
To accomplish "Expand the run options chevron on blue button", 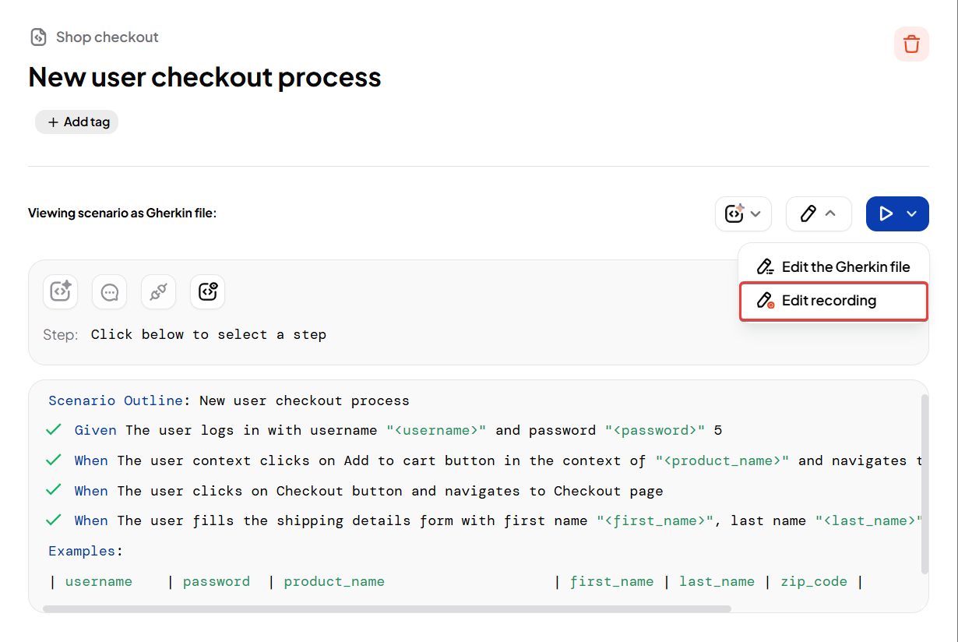I will coord(912,213).
